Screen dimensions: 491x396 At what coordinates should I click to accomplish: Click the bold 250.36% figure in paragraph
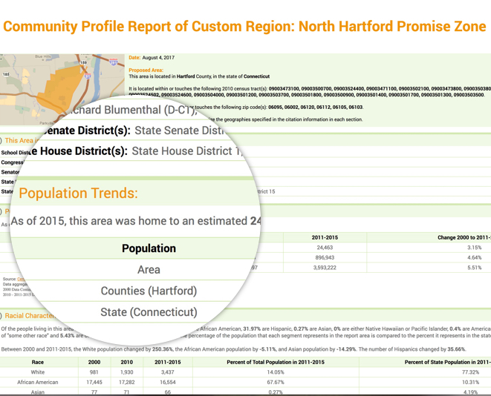[163, 349]
